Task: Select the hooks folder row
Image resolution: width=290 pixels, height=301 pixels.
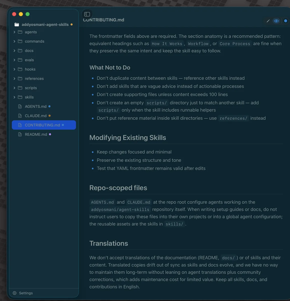Action: click(44, 69)
